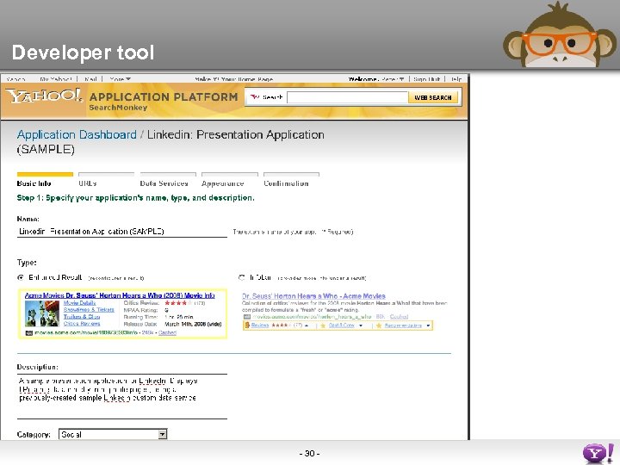Click the Make Y! Your Home Page link
The height and width of the screenshot is (465, 620).
click(233, 79)
